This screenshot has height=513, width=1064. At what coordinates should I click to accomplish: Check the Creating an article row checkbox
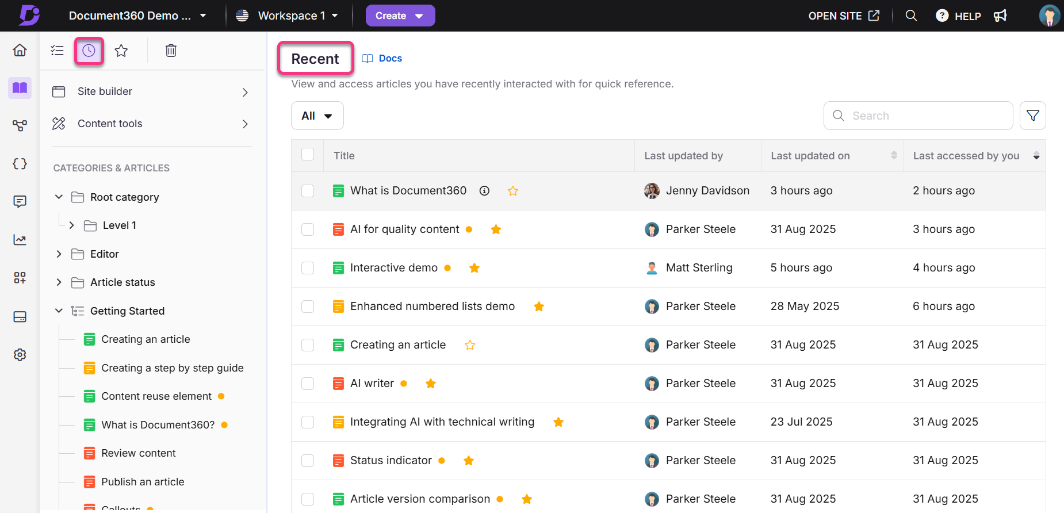pyautogui.click(x=308, y=345)
